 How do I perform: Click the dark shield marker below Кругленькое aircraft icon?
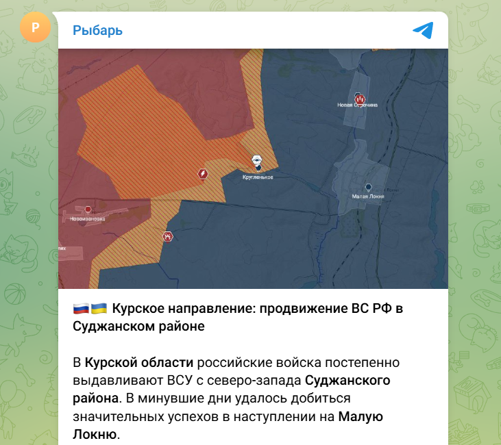(258, 168)
